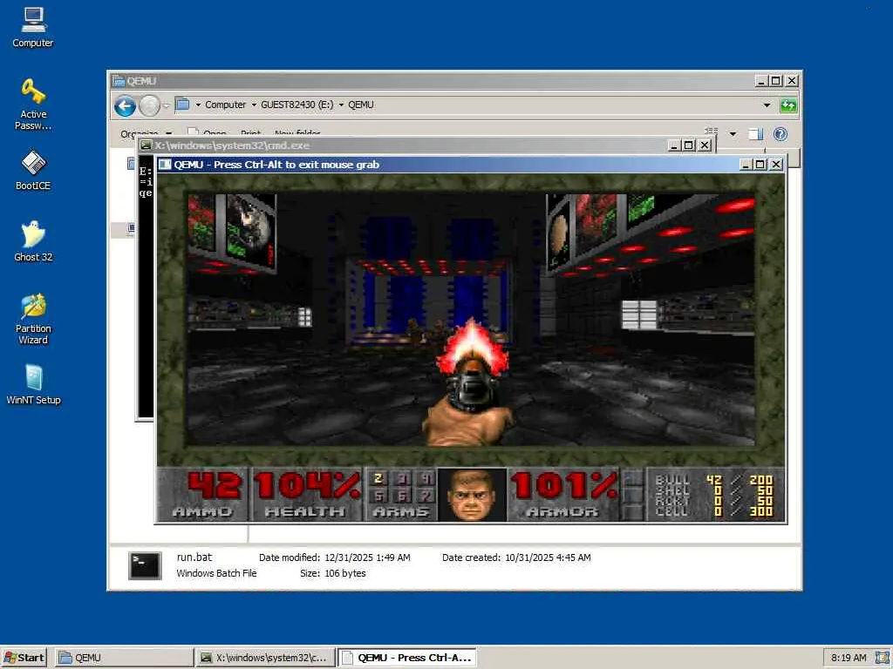Image resolution: width=893 pixels, height=669 pixels.
Task: Click the folder icon in address bar
Action: [x=182, y=105]
